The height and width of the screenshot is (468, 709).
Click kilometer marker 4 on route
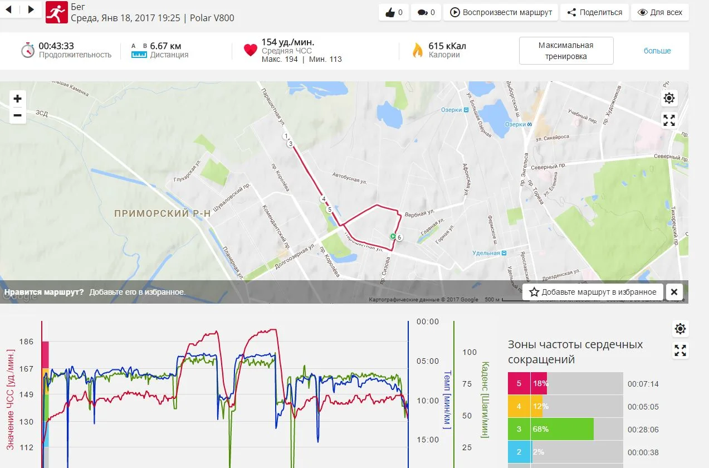(323, 199)
